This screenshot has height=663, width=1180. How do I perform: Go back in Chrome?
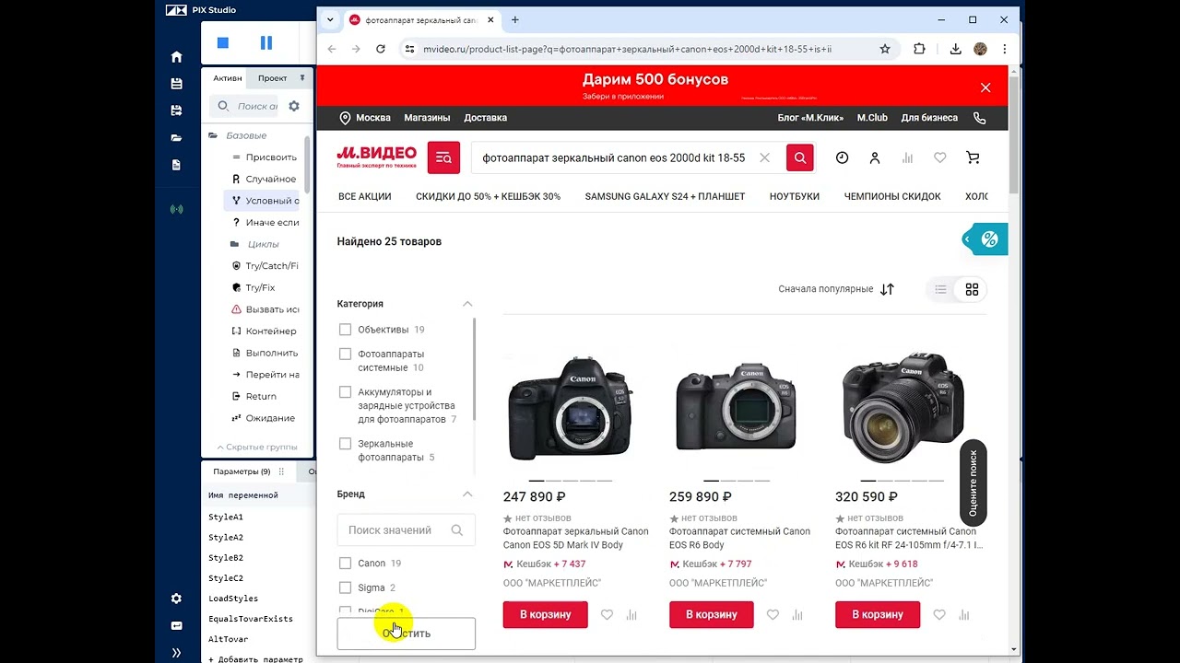332,49
